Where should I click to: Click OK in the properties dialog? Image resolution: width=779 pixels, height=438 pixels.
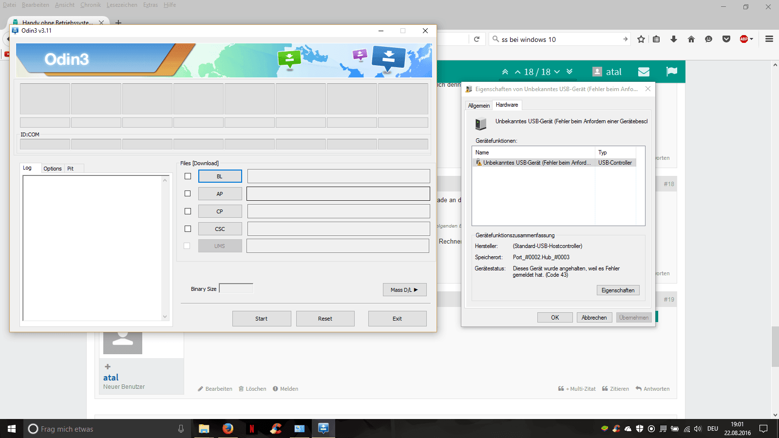point(555,318)
